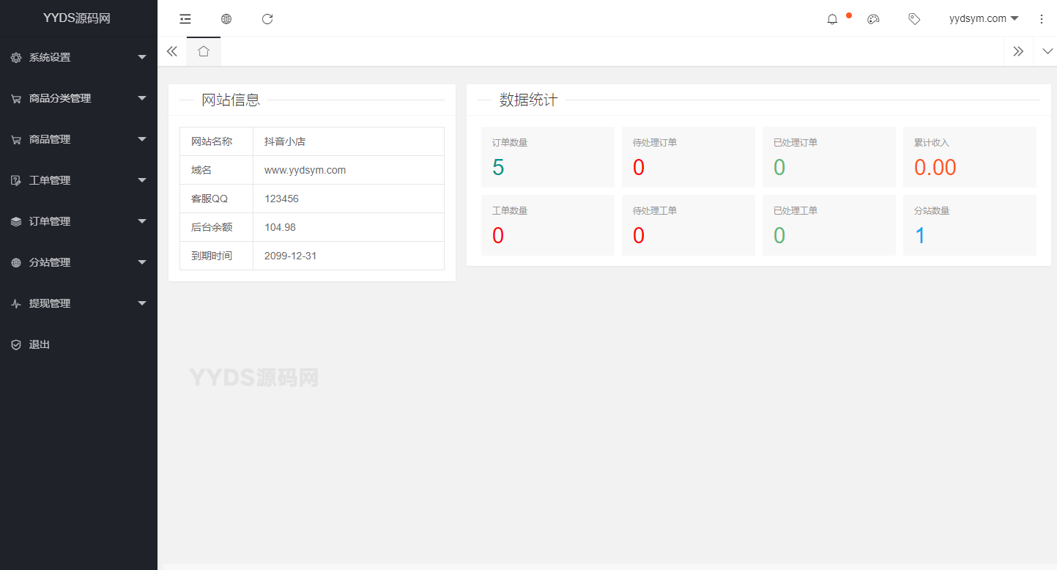Open the yydsym.com user dropdown

tap(983, 19)
